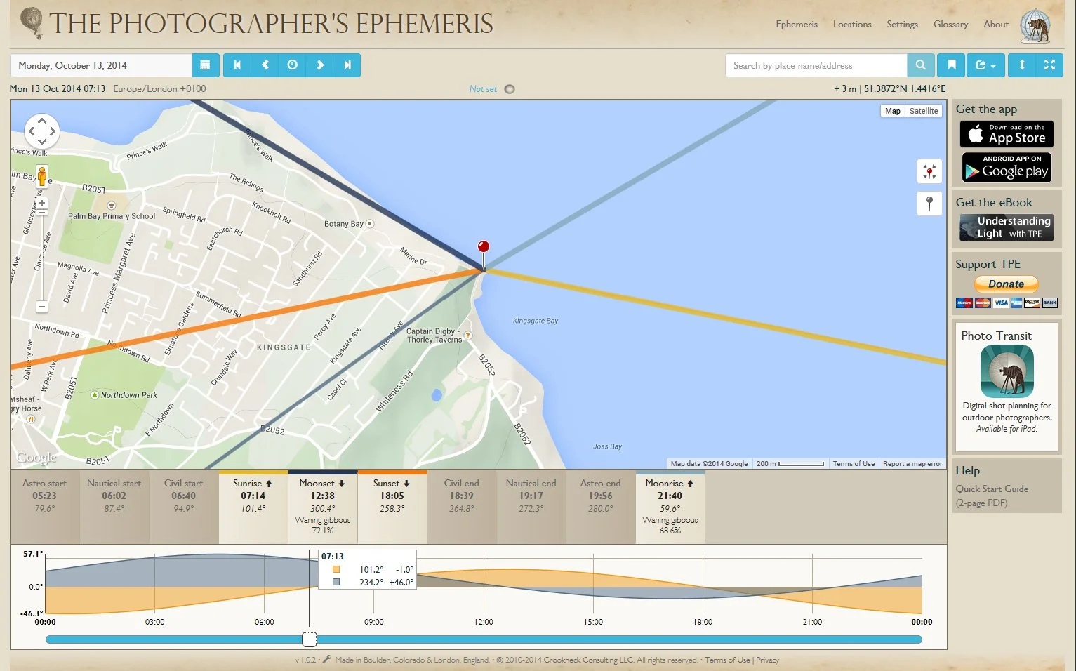Toggle the Not set indicator circle
1076x671 pixels.
tap(510, 89)
